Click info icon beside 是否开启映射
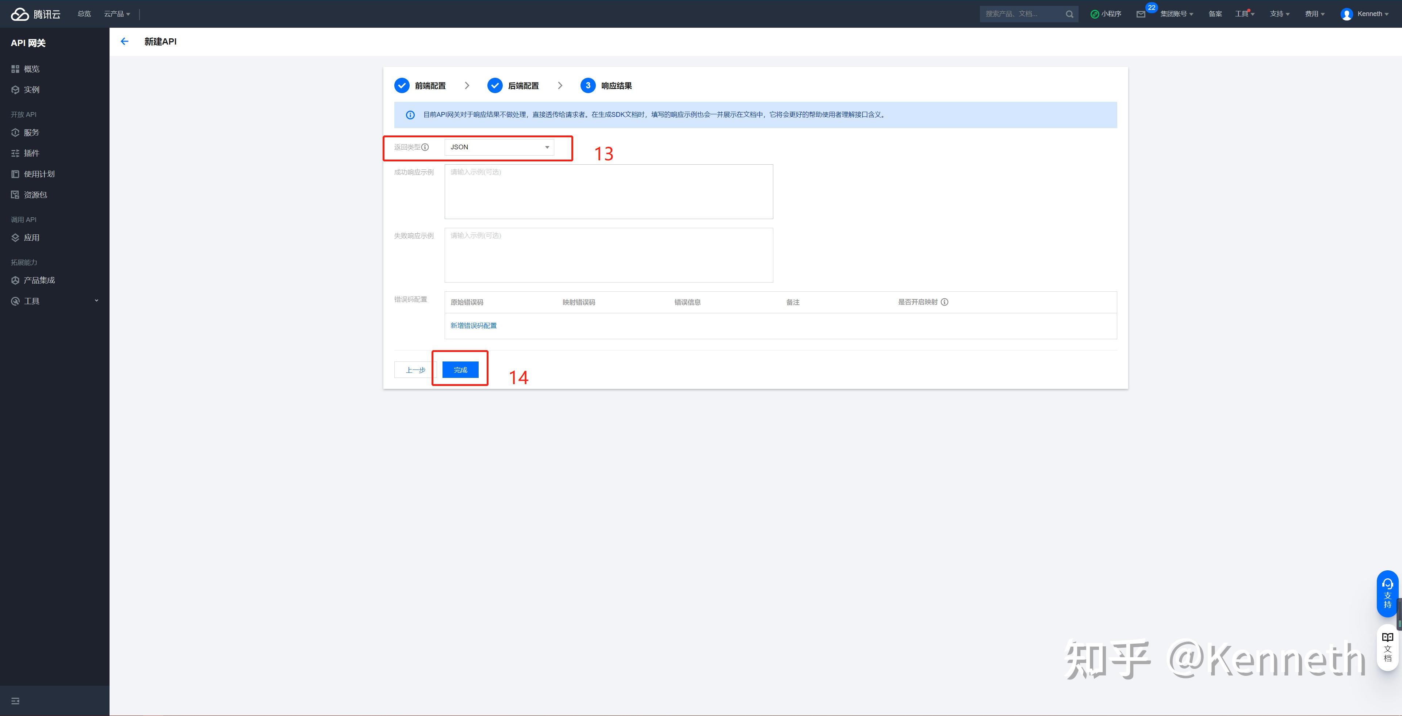The width and height of the screenshot is (1402, 716). coord(944,302)
